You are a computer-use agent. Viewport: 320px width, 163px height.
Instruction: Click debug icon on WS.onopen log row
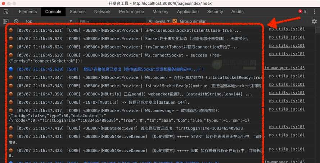11,77
